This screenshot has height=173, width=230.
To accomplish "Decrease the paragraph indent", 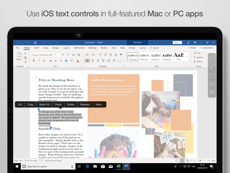I will click(106, 55).
